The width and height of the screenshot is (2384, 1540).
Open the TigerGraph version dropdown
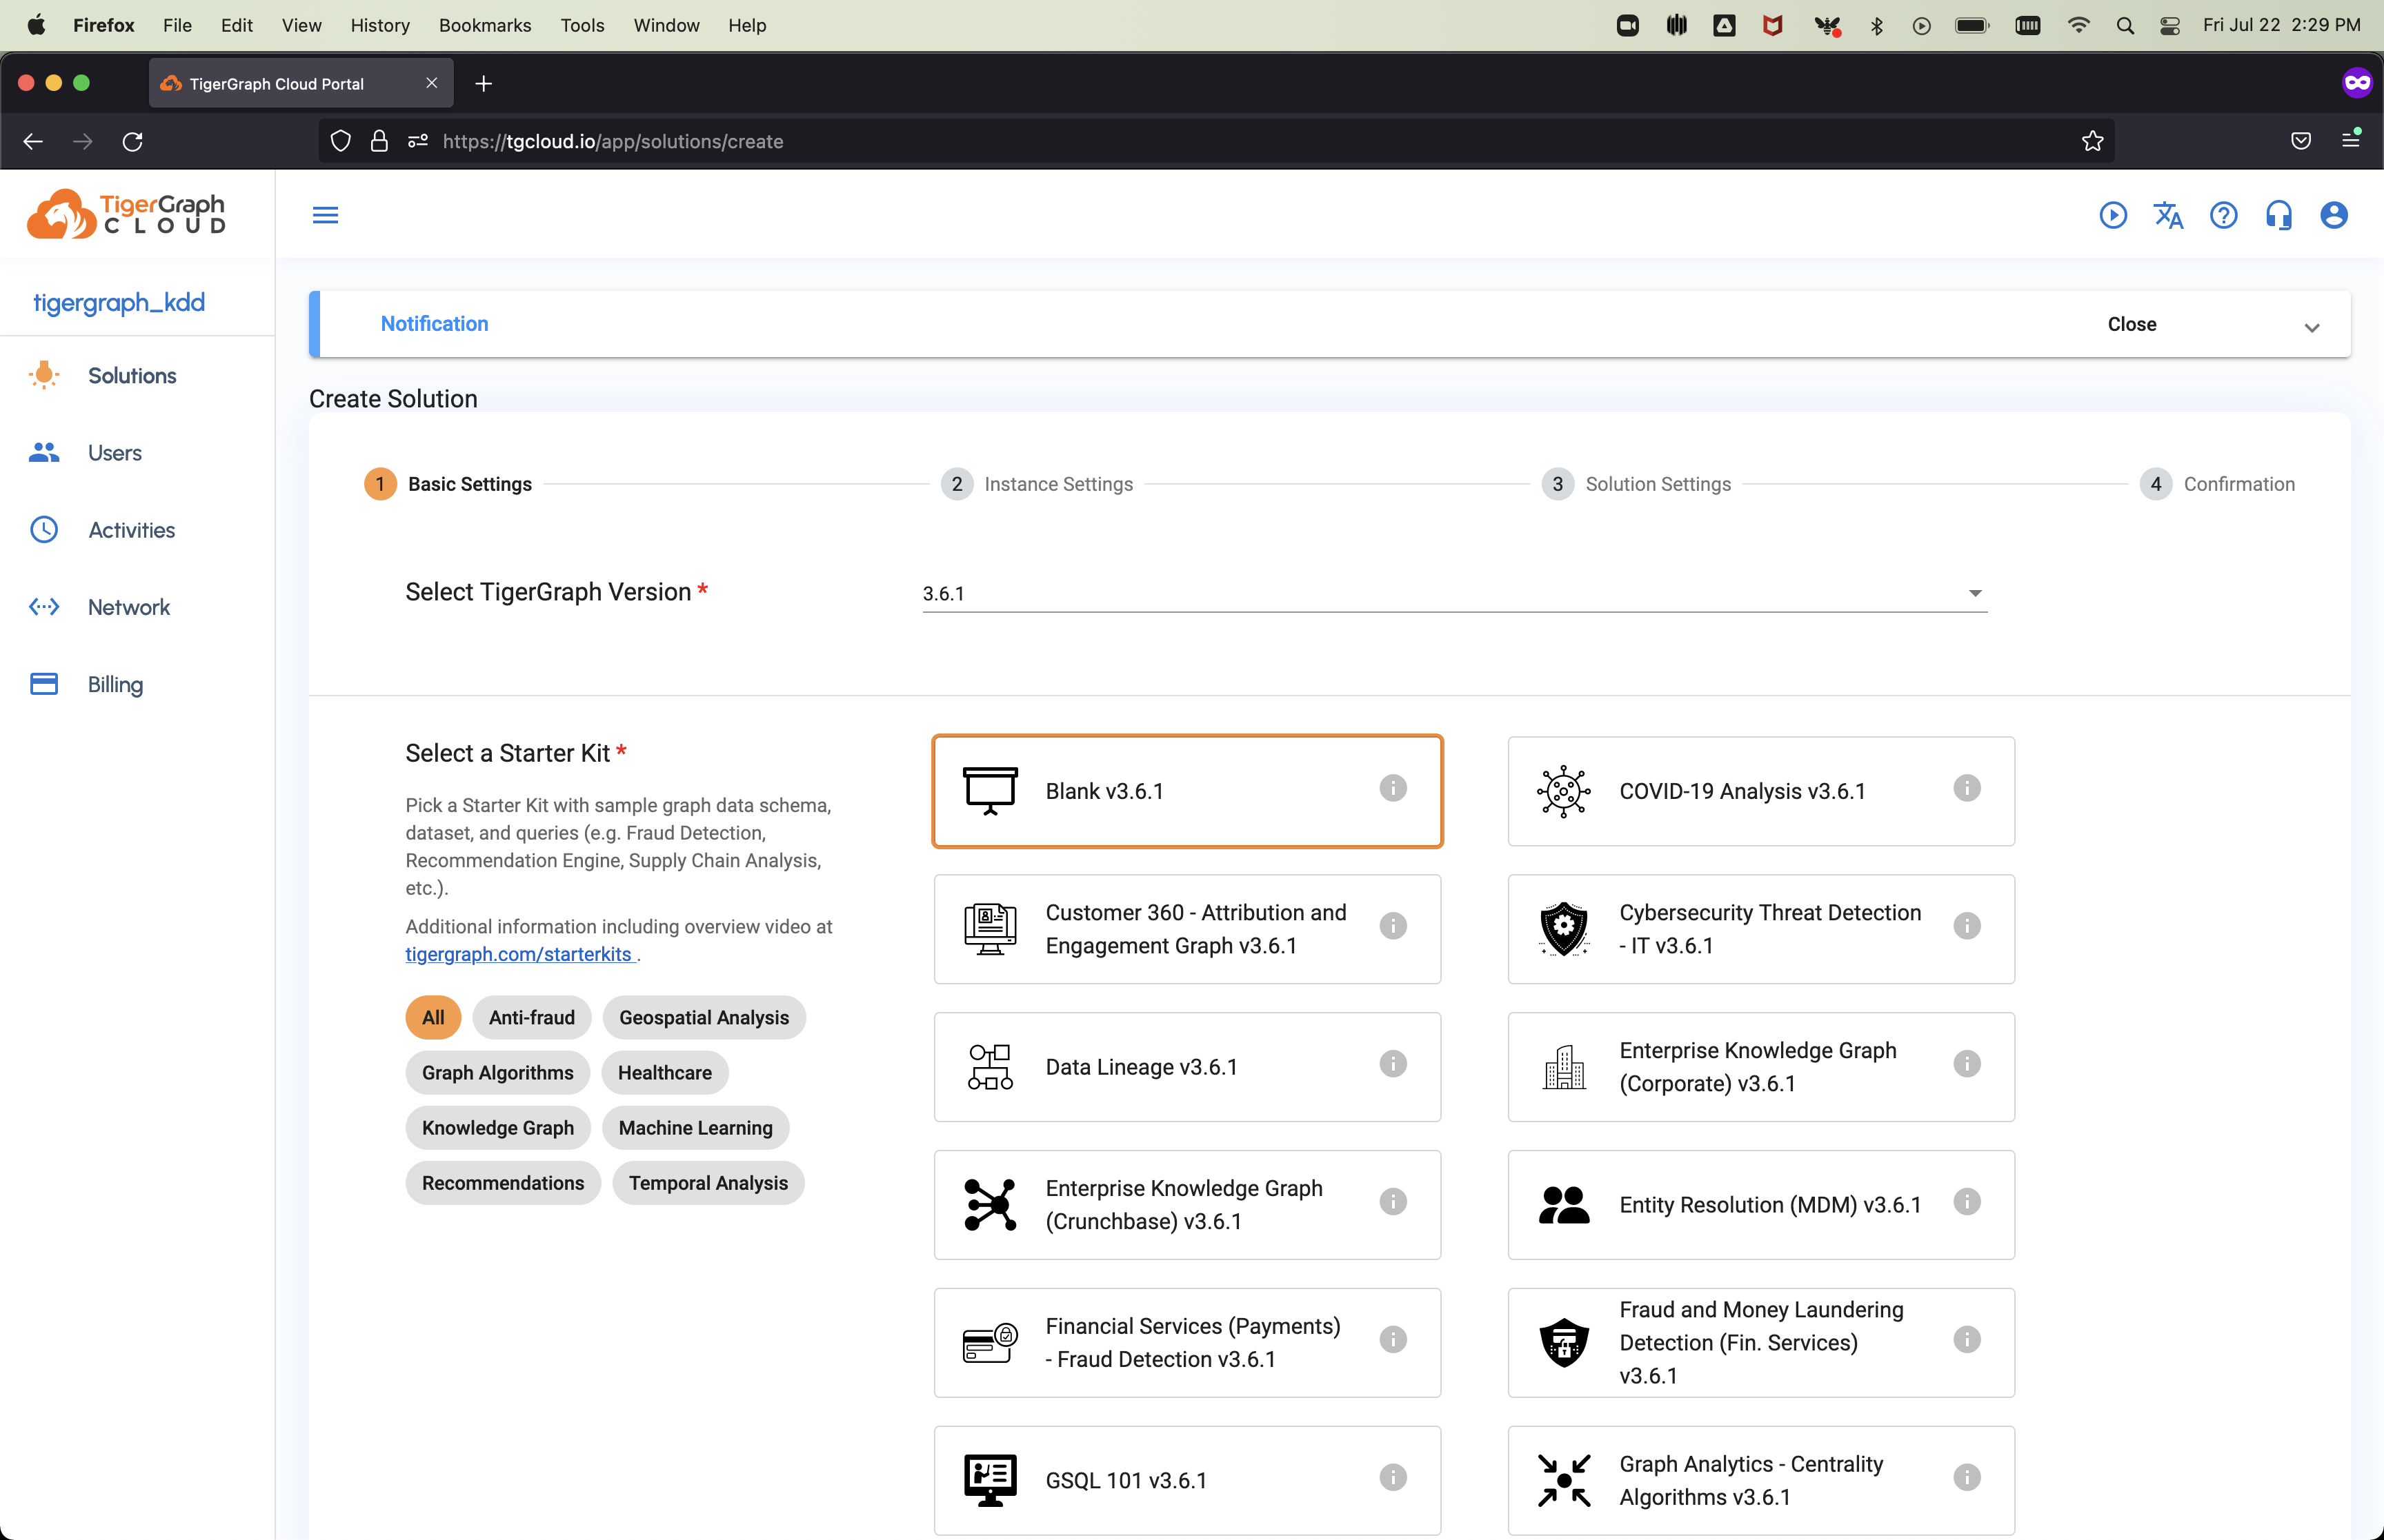click(x=1453, y=593)
